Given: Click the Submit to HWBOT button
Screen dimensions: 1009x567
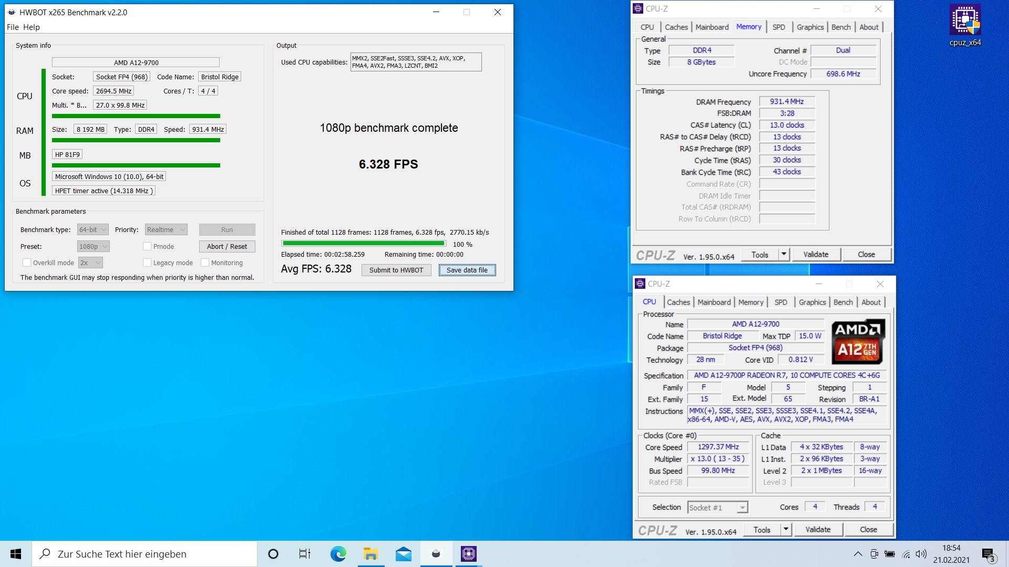Looking at the screenshot, I should pyautogui.click(x=396, y=270).
